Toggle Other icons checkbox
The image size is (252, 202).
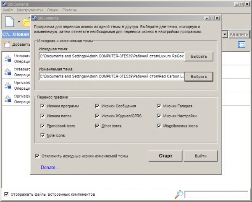point(97,126)
